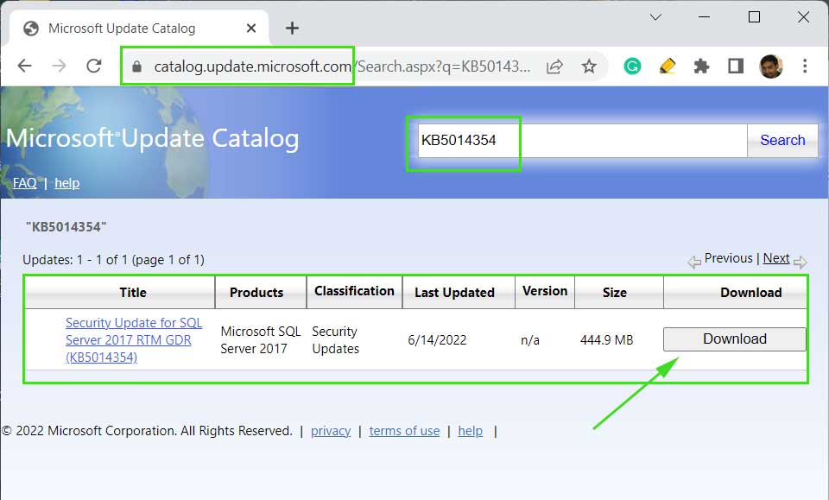Image resolution: width=829 pixels, height=500 pixels.
Task: Open the Extensions puzzle-piece menu
Action: click(701, 66)
